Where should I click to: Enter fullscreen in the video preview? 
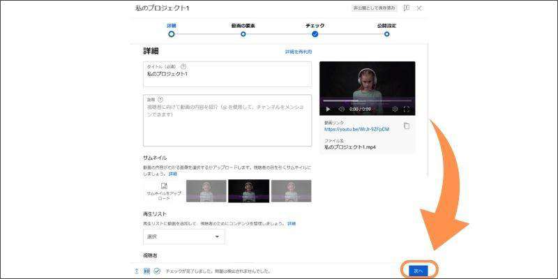[x=407, y=110]
